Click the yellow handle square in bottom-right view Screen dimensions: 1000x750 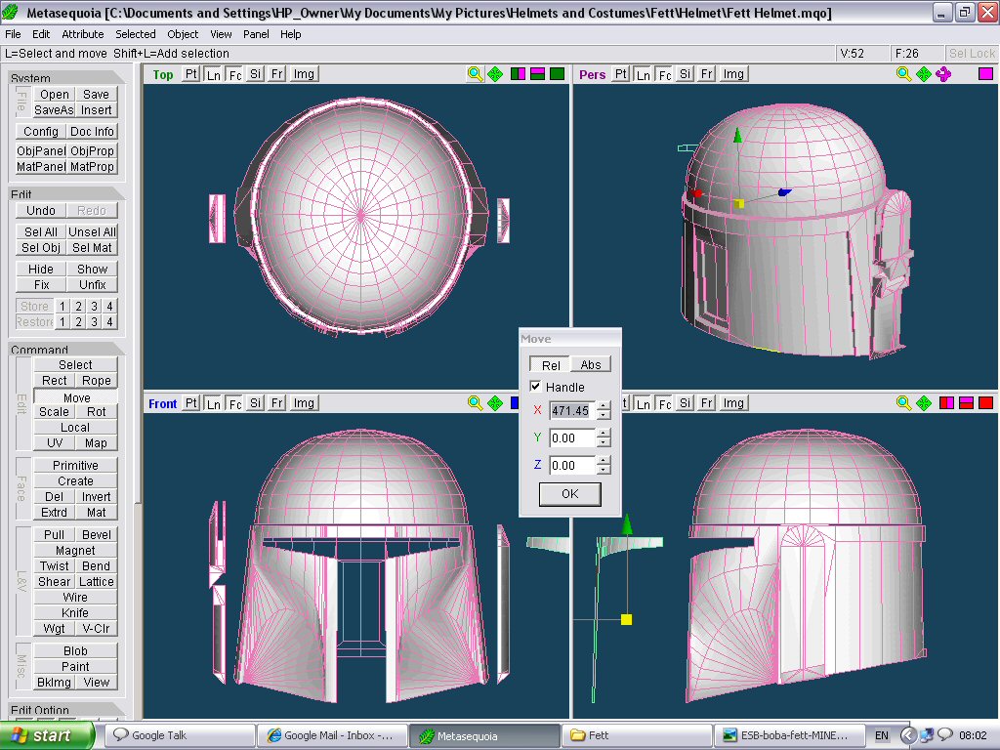coord(626,619)
